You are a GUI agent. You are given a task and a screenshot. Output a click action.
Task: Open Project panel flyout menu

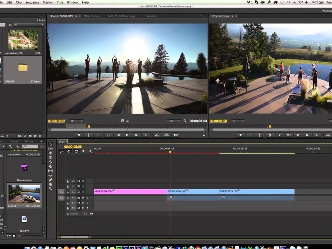41,16
